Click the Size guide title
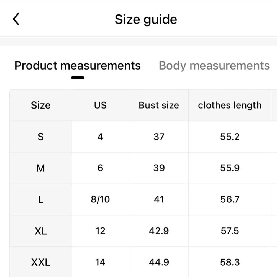This screenshot has height=277, width=277. click(146, 19)
